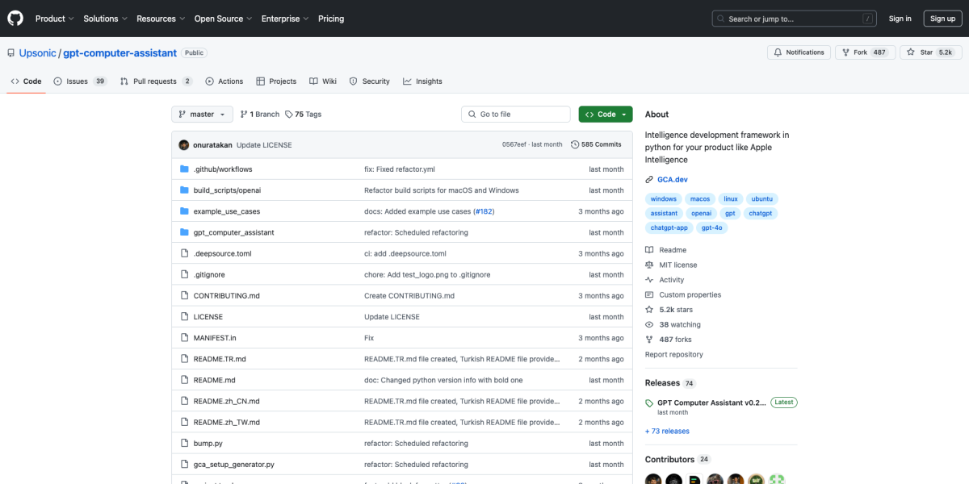Open the Pull requests tab
This screenshot has height=484, width=969.
(x=156, y=81)
